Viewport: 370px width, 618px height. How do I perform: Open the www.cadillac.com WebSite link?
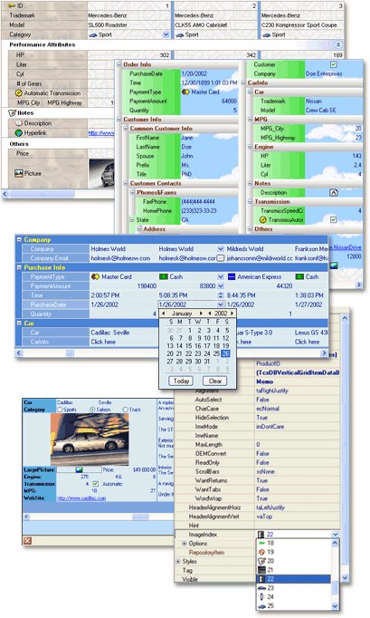(x=81, y=498)
